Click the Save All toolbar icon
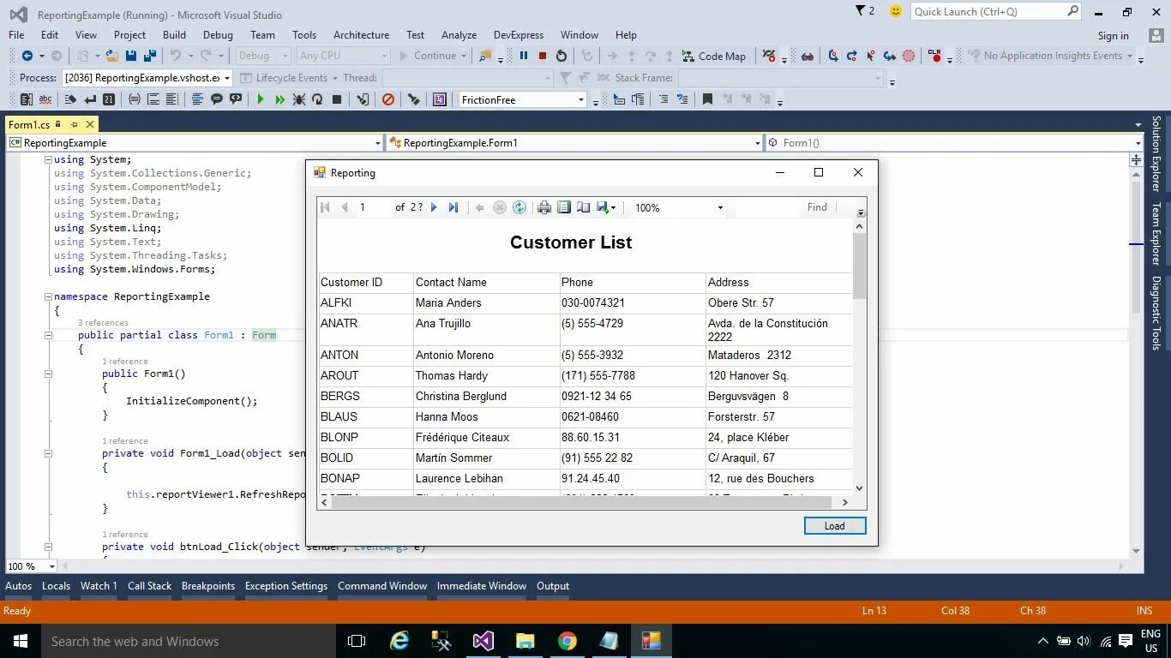The width and height of the screenshot is (1171, 658). (x=149, y=56)
